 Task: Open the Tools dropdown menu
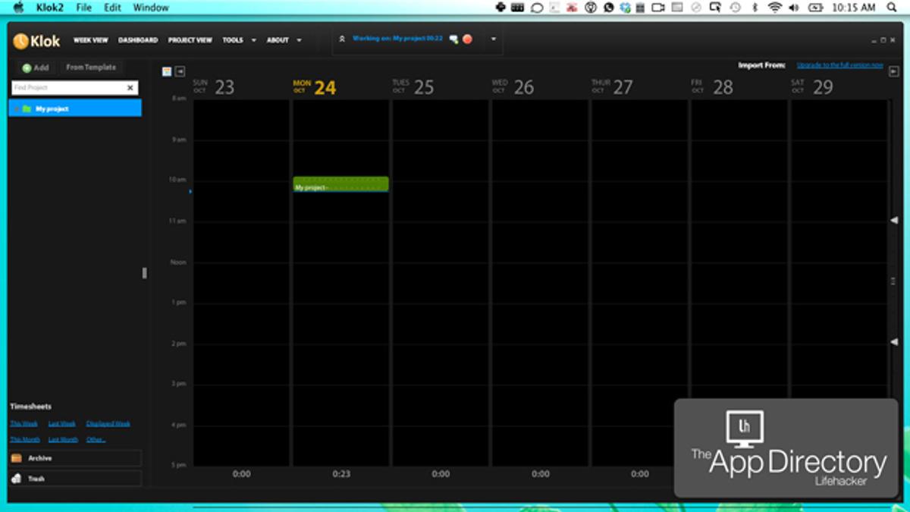click(x=239, y=40)
